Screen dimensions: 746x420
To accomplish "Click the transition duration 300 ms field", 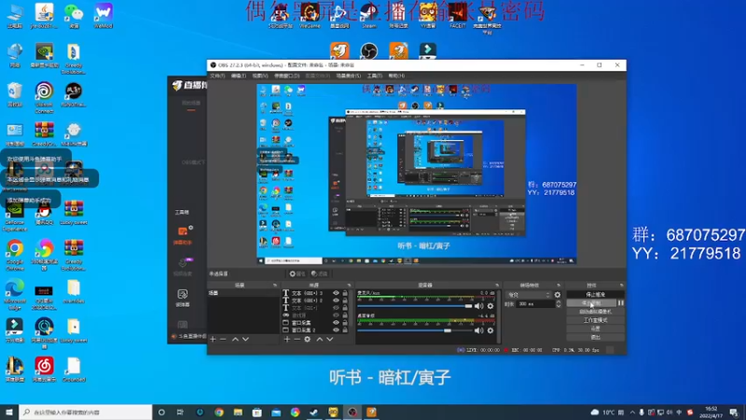I will point(535,304).
